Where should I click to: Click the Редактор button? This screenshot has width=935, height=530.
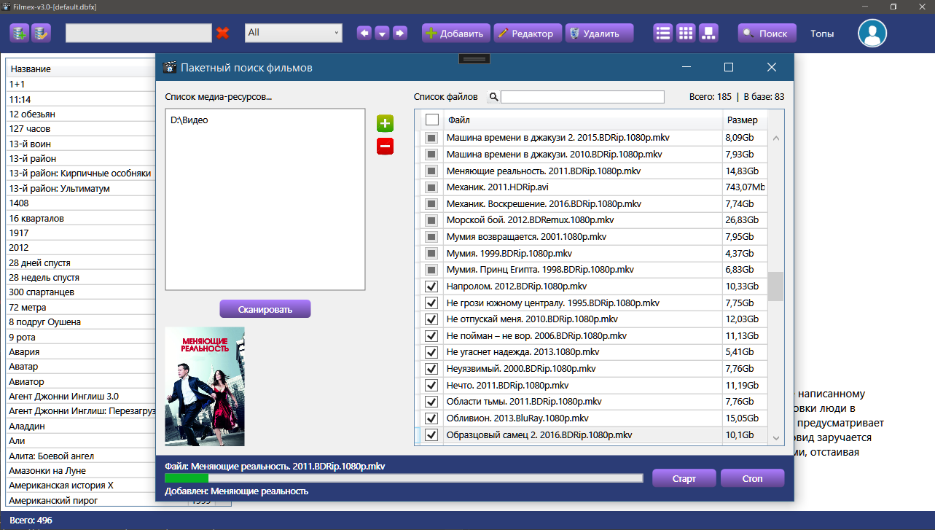click(527, 33)
